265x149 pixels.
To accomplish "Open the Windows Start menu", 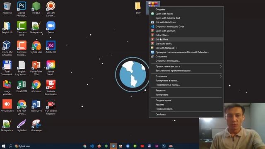I will tap(3, 146).
